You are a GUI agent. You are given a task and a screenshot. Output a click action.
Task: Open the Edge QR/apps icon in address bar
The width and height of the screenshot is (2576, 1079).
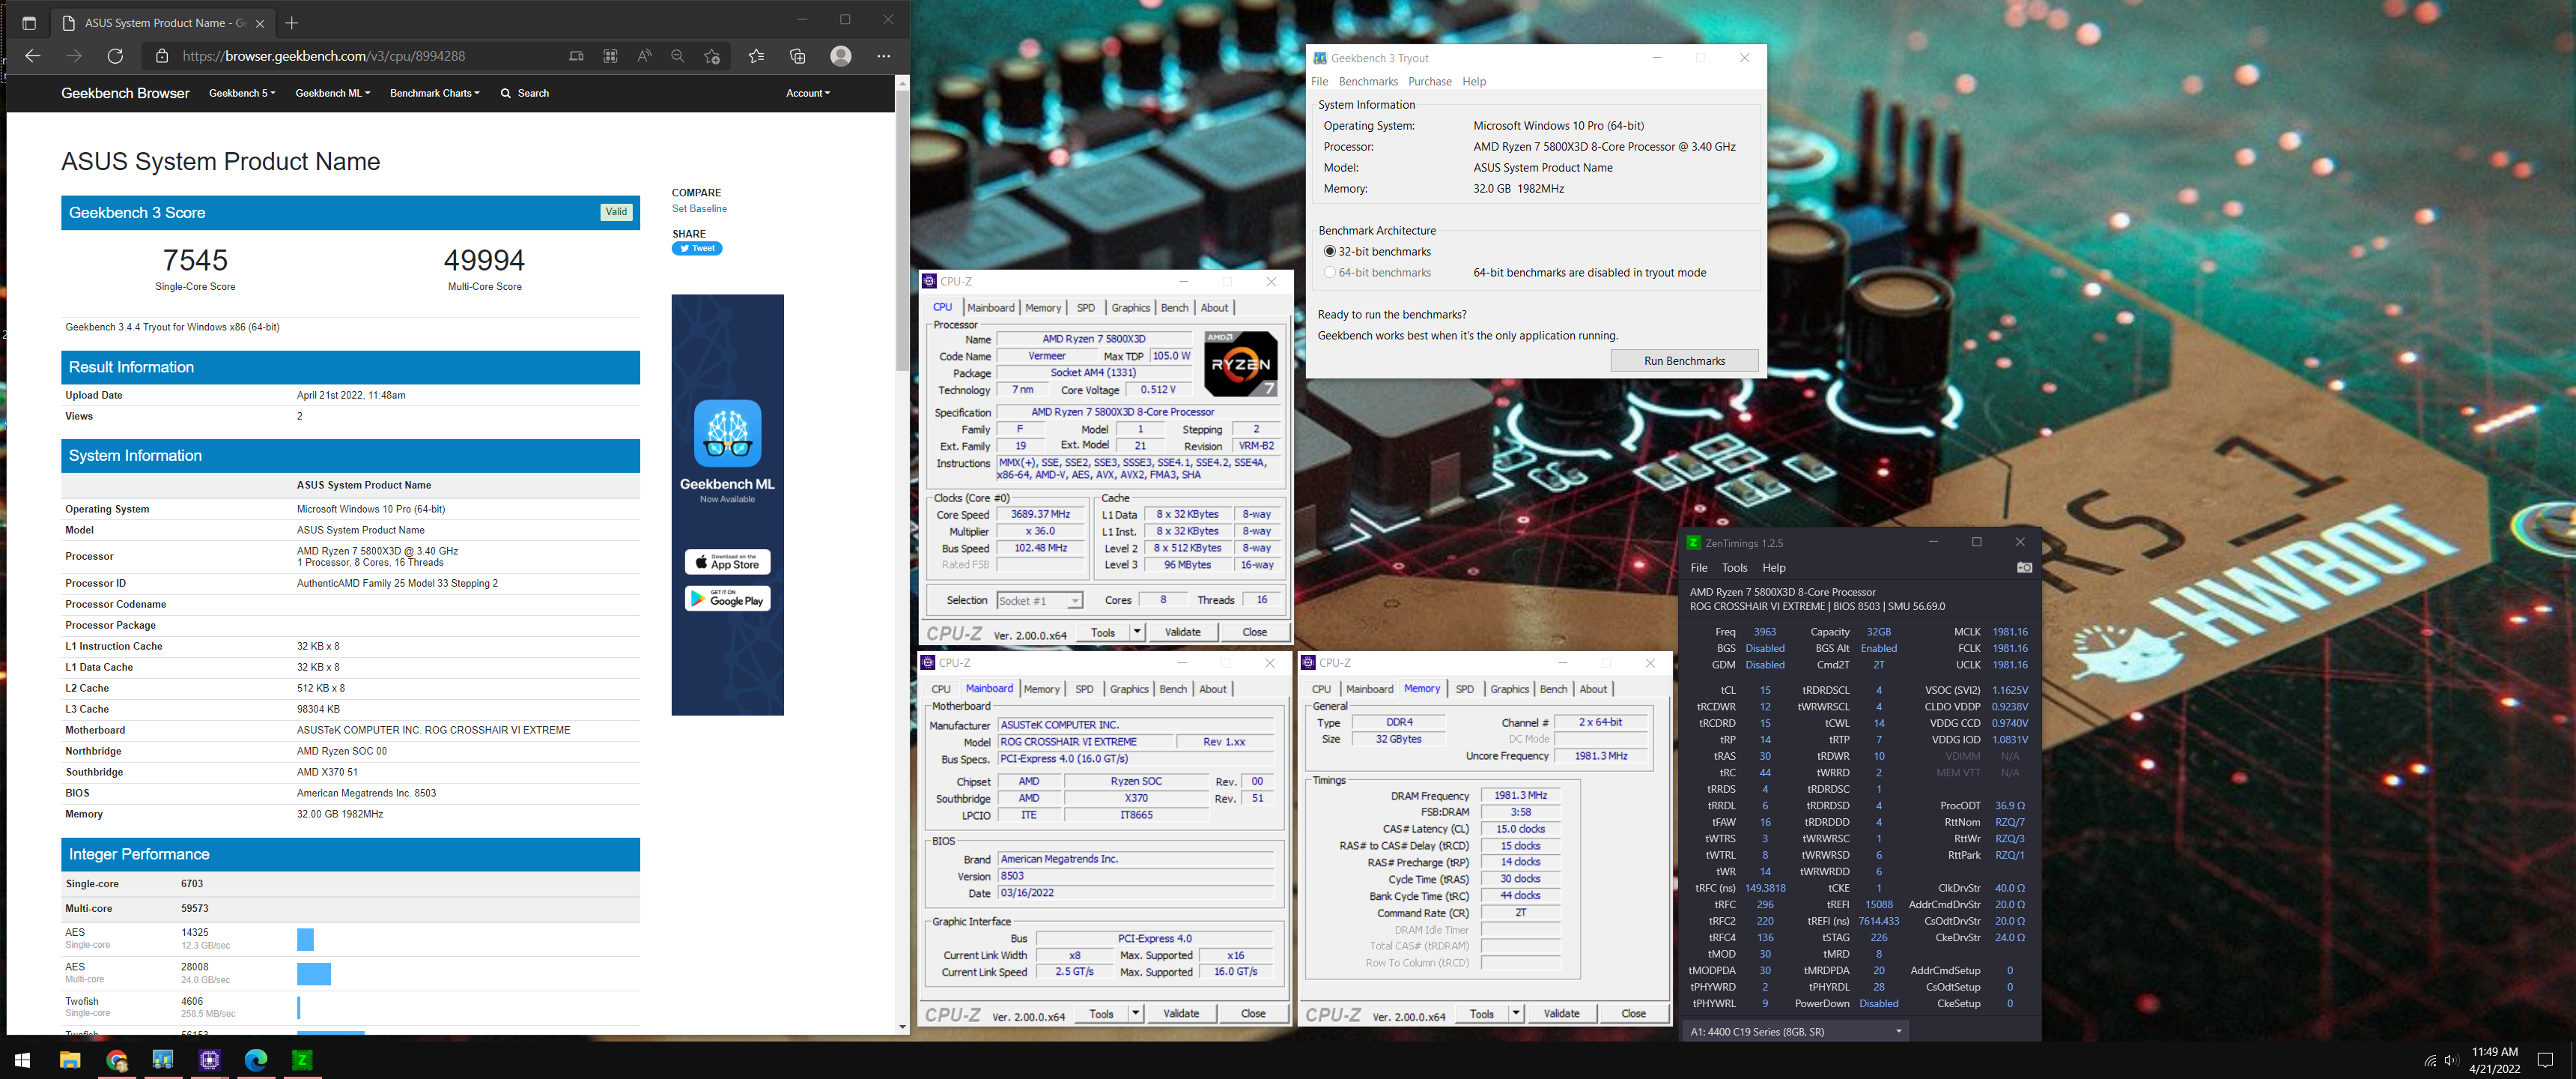click(x=610, y=56)
